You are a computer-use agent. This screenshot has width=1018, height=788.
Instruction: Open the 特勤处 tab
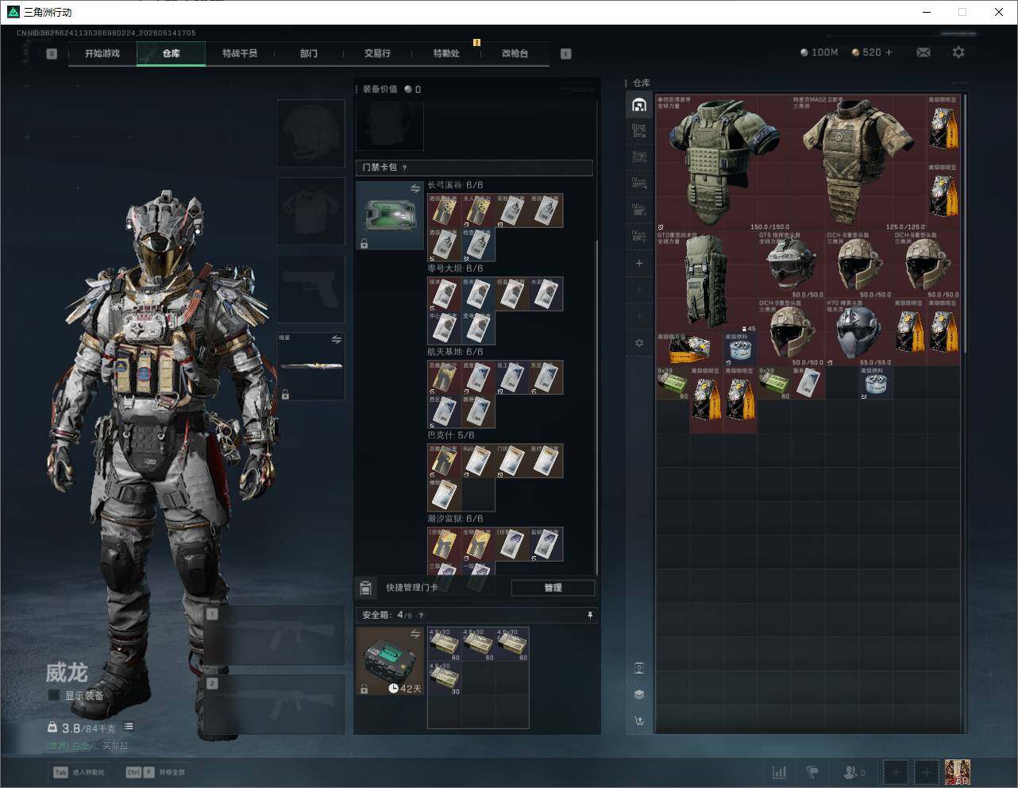[446, 53]
